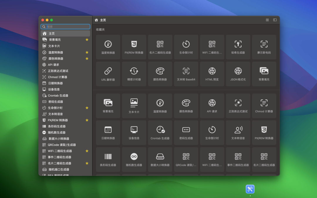The image size is (317, 198).
Task: Open the 条形码生成器 tool tile
Action: pyautogui.click(x=108, y=159)
